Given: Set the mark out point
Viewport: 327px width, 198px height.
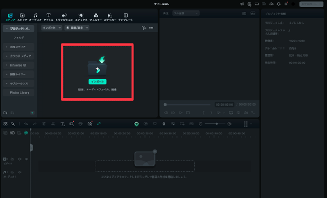Looking at the screenshot, I should click(211, 113).
